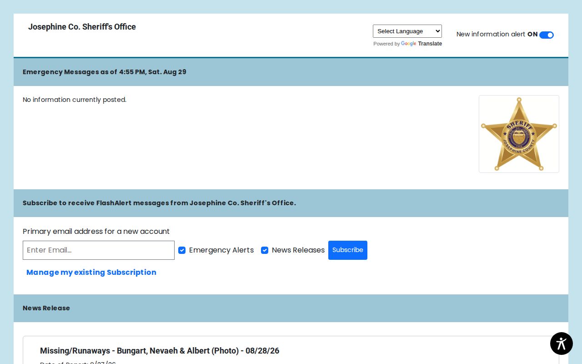Click the "No information currently posted." text
This screenshot has width=582, height=364.
(x=75, y=100)
